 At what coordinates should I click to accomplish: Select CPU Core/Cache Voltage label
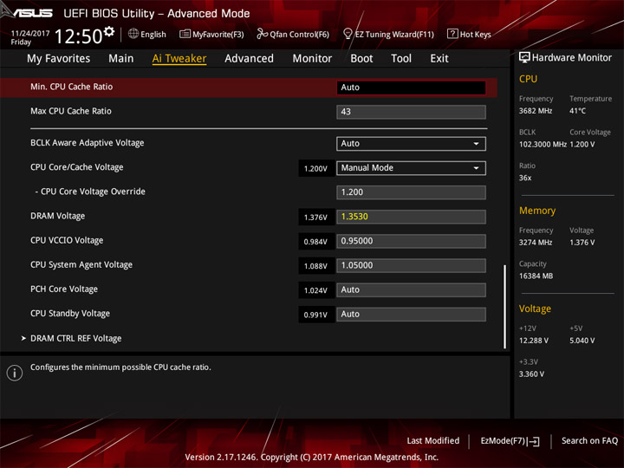click(x=77, y=167)
